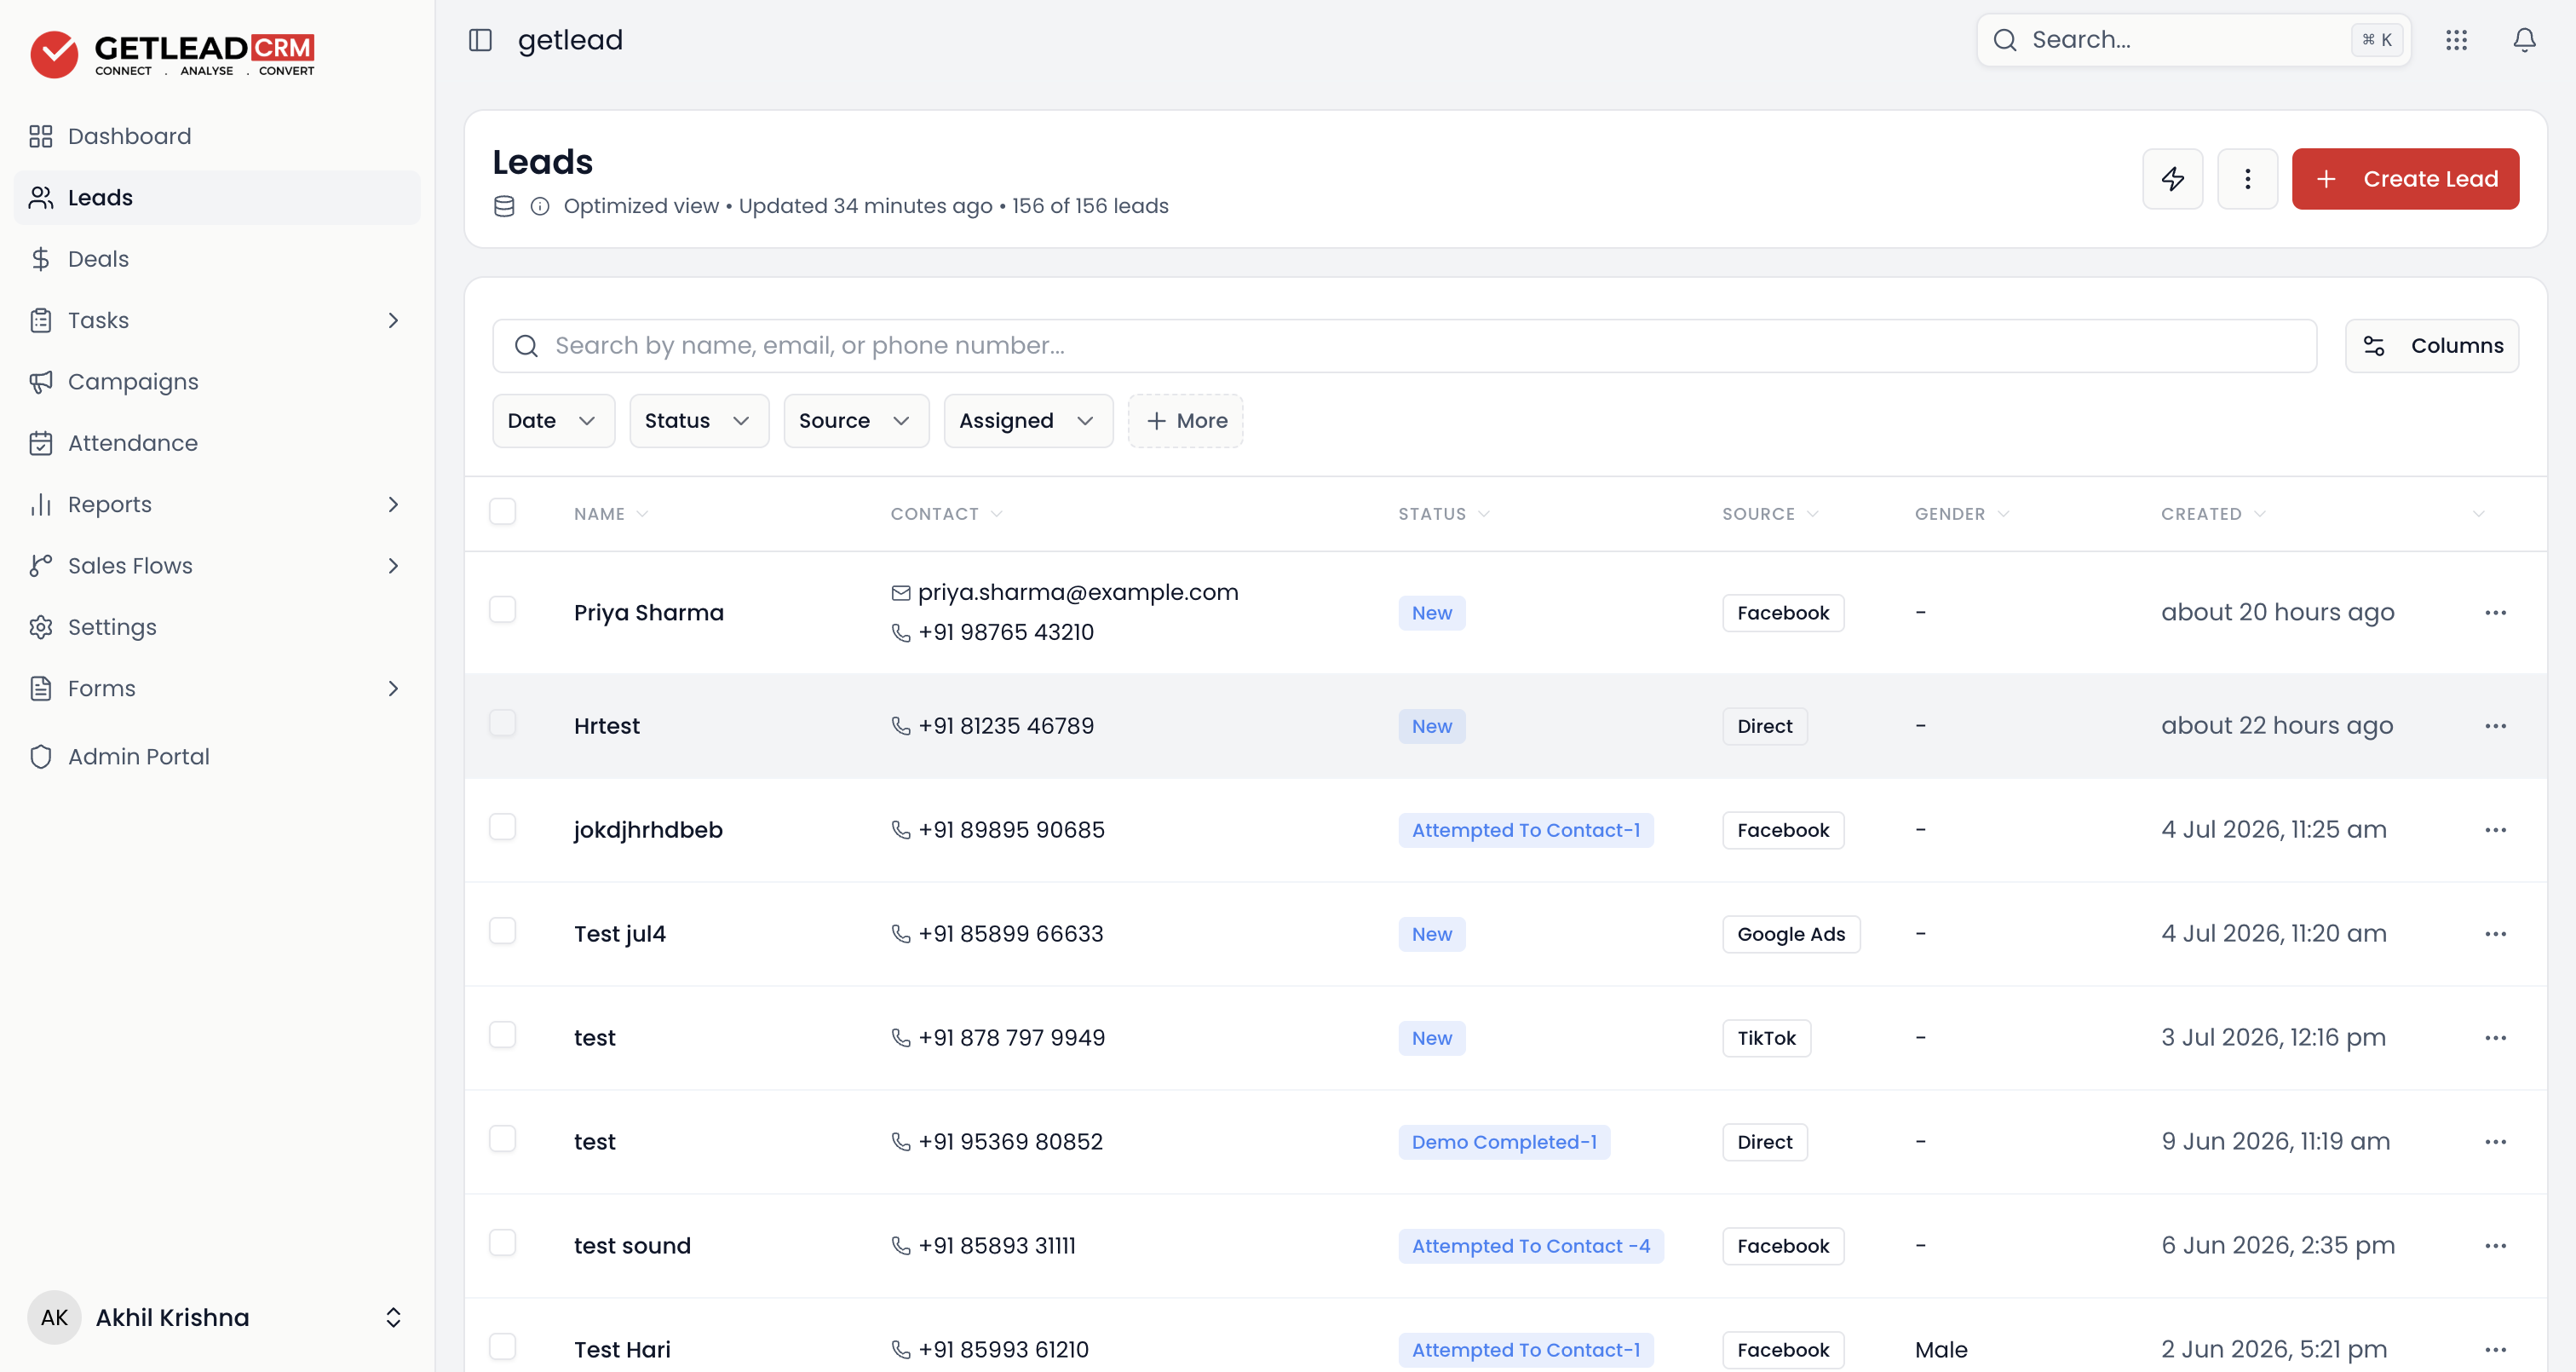Click the email icon for Priya Sharma
The image size is (2576, 1372).
[x=900, y=592]
